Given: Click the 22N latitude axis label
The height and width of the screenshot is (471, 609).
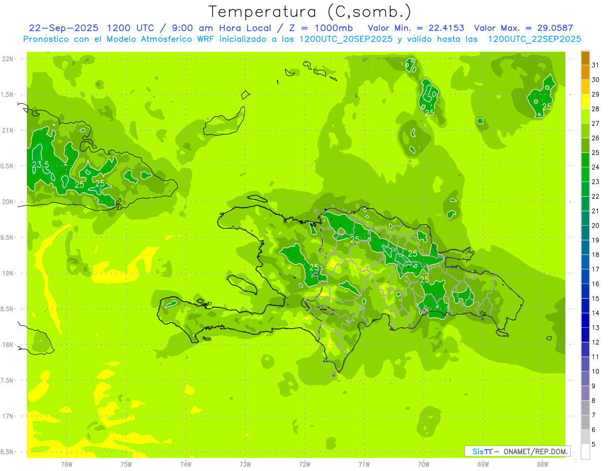Looking at the screenshot, I should point(8,59).
